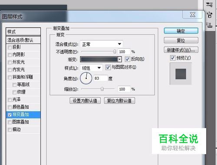Close the 图层样式 dialog
The width and height of the screenshot is (217, 165).
pos(192,15)
